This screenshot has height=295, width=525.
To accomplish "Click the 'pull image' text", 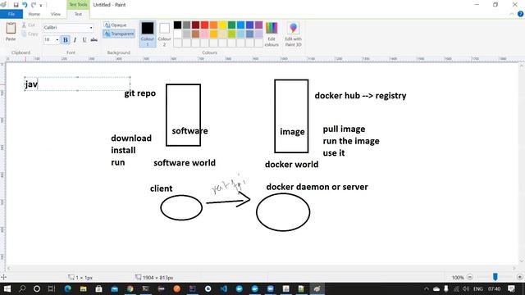I will click(x=344, y=129).
